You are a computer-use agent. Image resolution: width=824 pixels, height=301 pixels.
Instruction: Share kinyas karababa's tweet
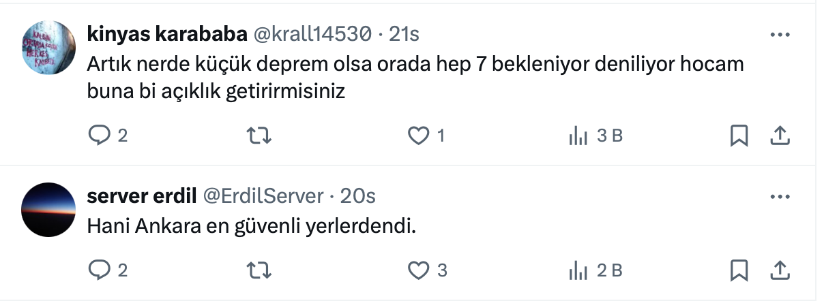coord(779,136)
